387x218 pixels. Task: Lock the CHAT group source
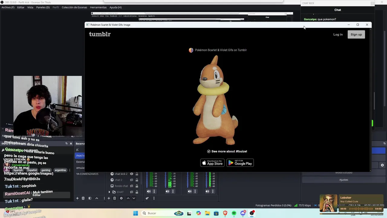(137, 192)
